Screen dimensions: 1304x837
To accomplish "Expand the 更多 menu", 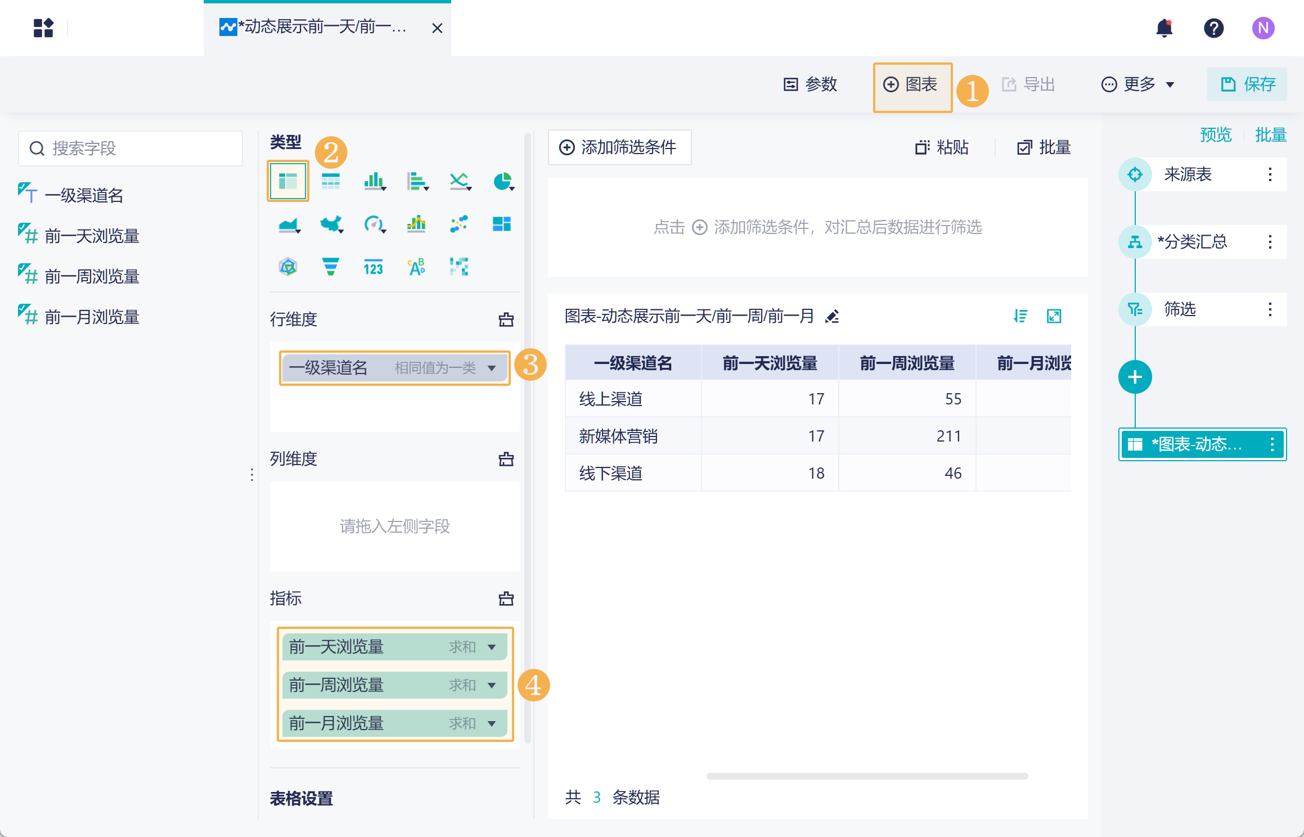I will 1138,84.
